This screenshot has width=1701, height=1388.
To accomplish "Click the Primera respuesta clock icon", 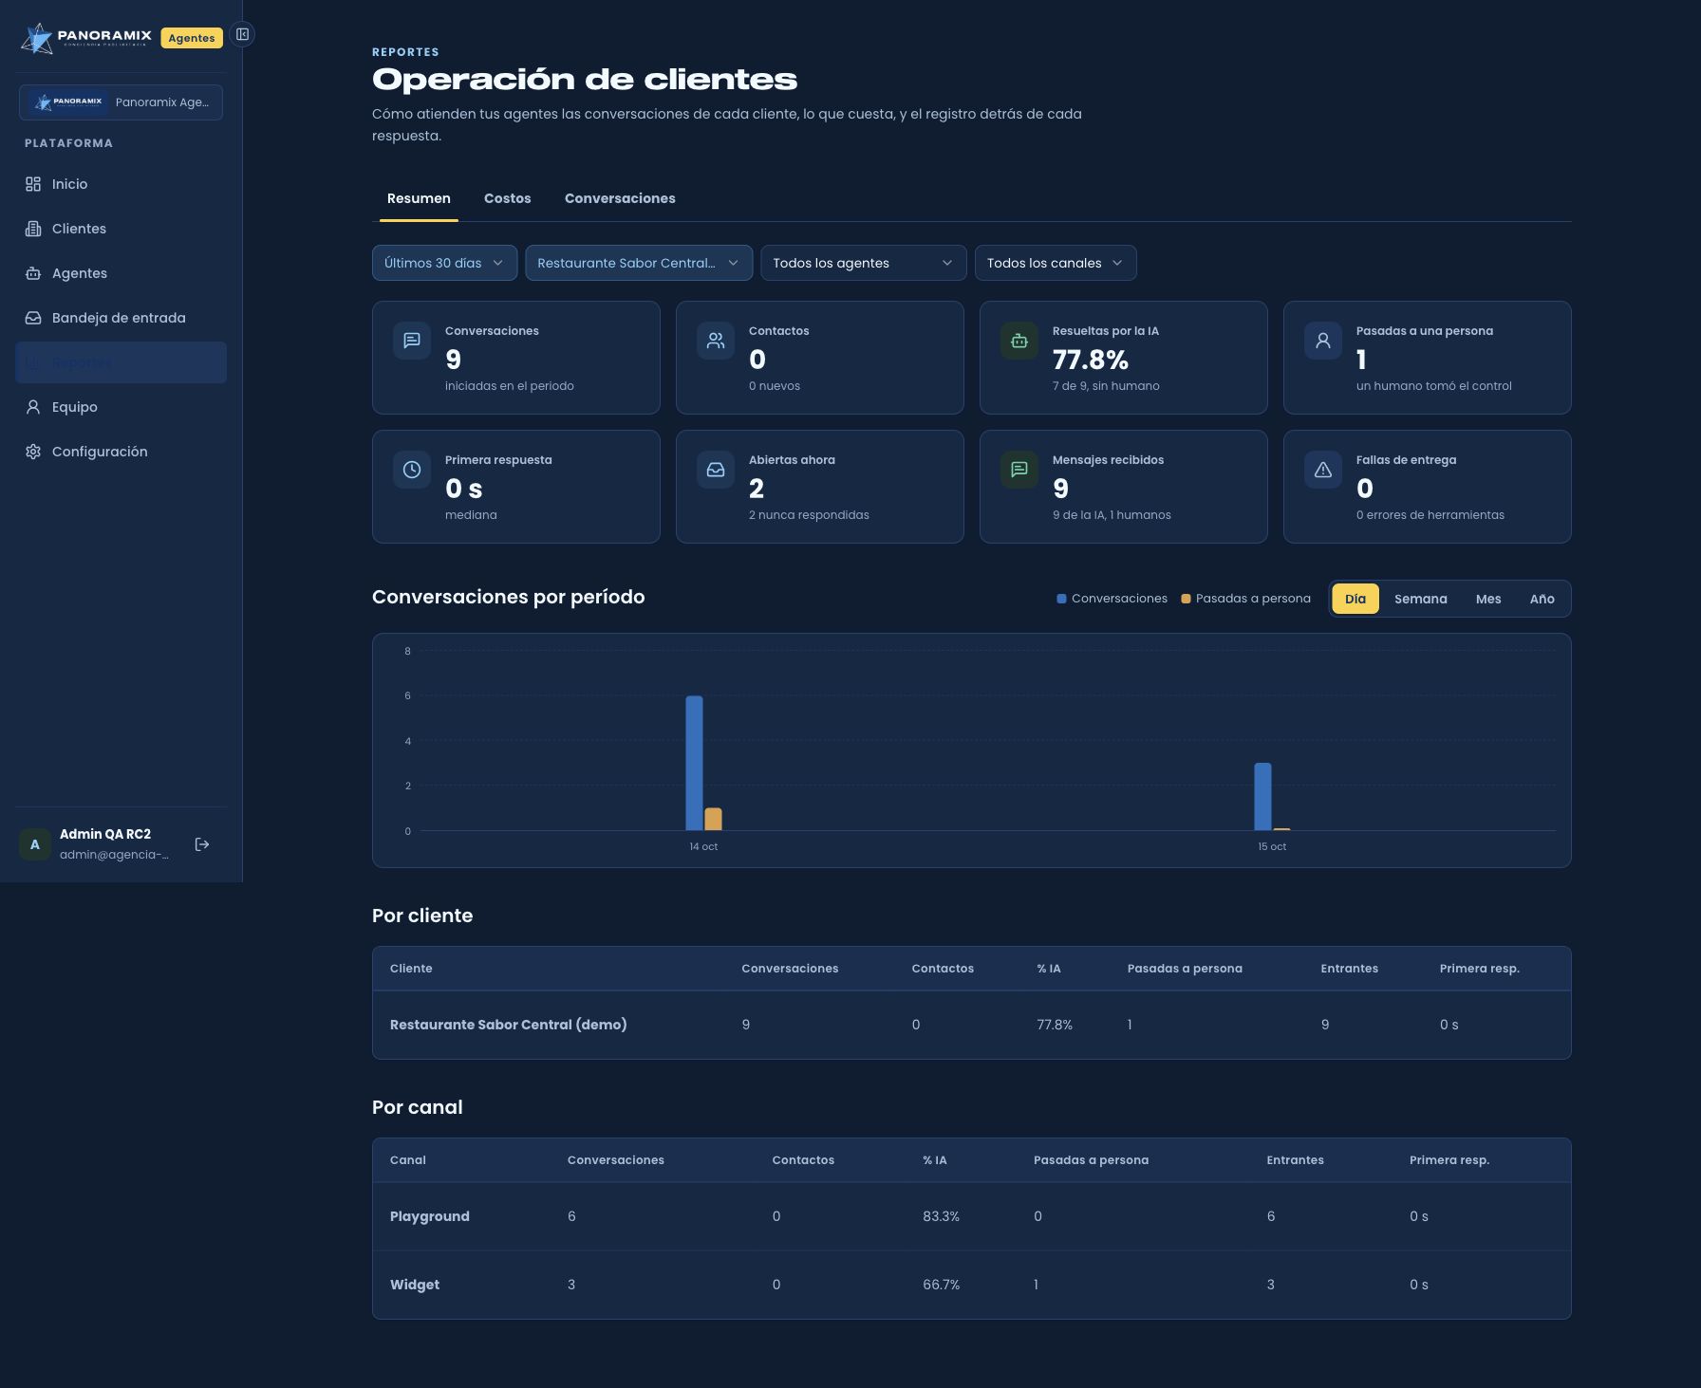I will pyautogui.click(x=412, y=470).
